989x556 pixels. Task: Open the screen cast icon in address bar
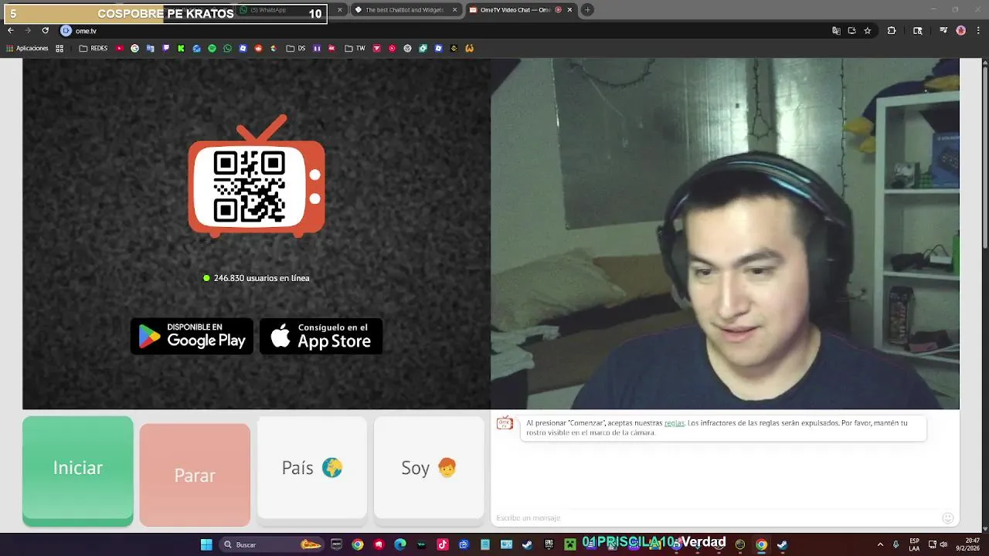pyautogui.click(x=851, y=31)
